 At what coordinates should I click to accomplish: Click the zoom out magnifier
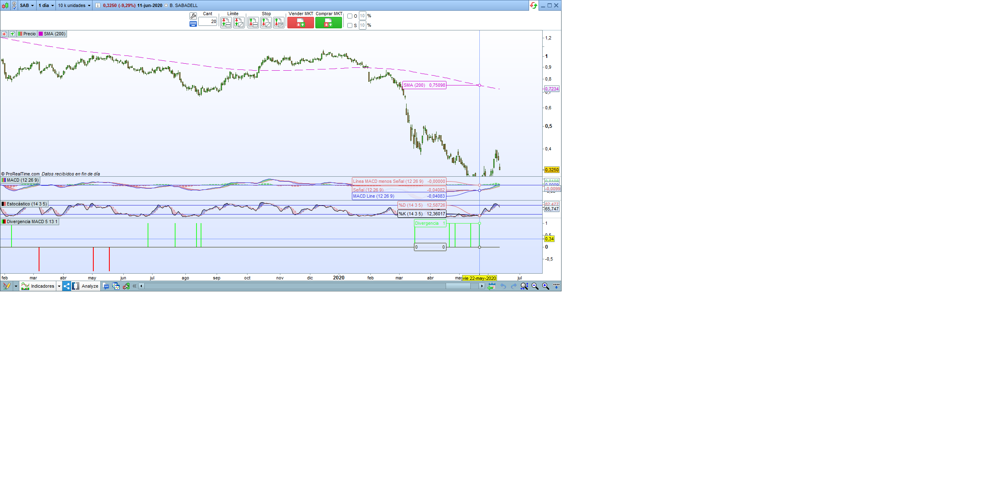coord(535,286)
